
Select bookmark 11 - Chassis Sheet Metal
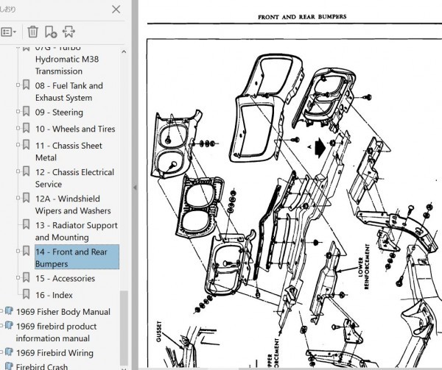69,152
